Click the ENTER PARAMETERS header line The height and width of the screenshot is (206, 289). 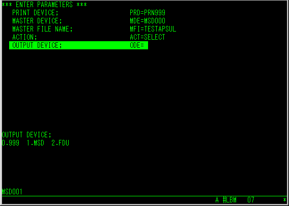pos(44,5)
